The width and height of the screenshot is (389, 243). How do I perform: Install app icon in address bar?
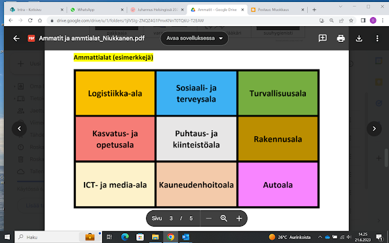click(322, 20)
